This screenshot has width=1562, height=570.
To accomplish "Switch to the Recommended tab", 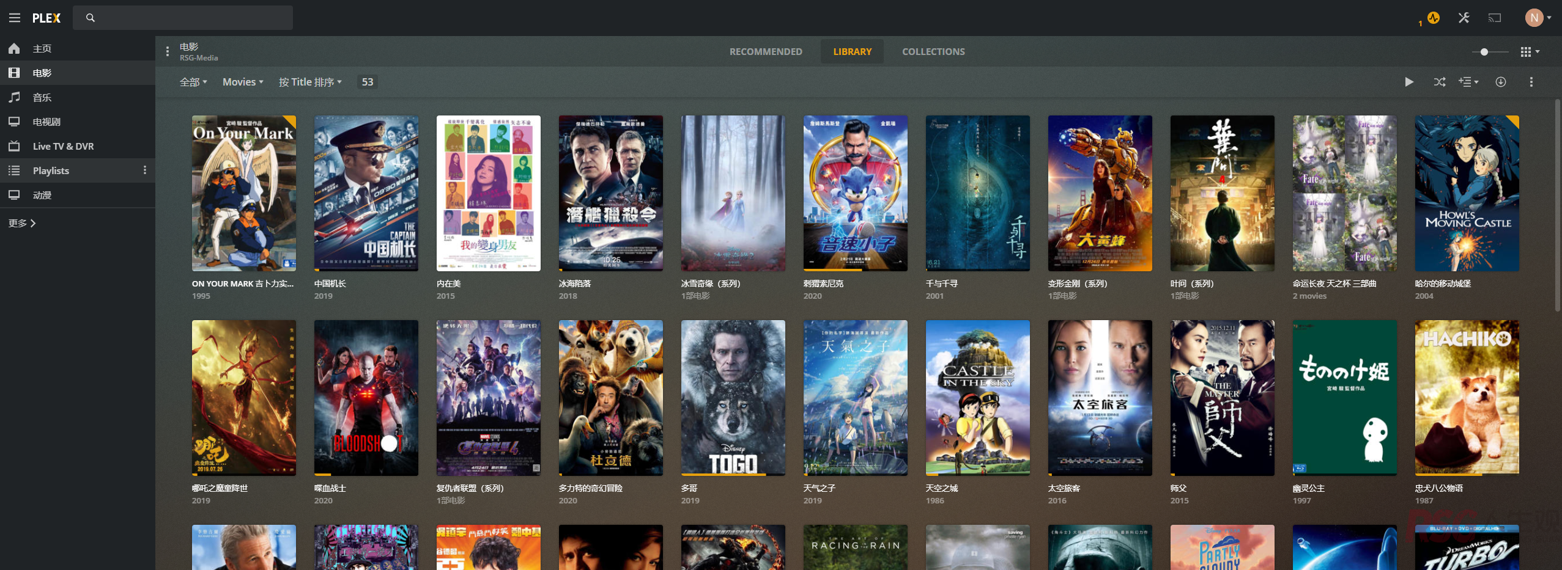I will 766,51.
